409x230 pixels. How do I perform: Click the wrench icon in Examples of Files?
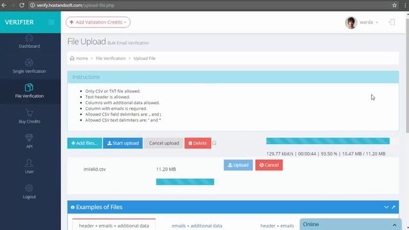pos(394,207)
